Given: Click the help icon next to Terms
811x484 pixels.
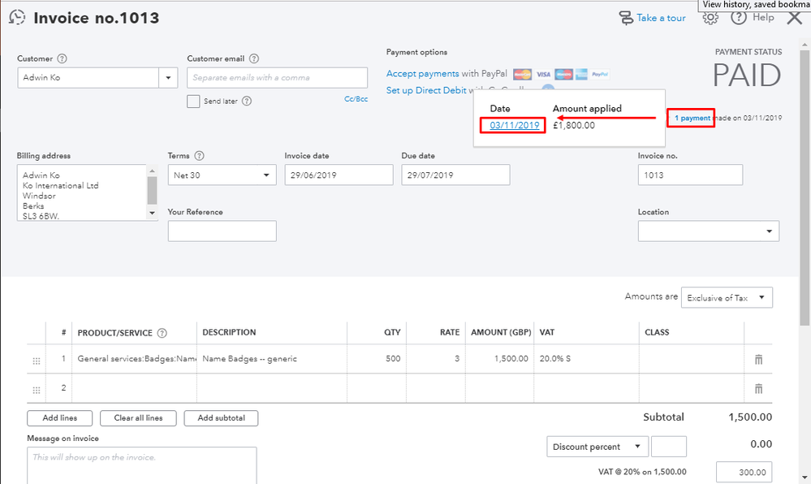Looking at the screenshot, I should (200, 156).
